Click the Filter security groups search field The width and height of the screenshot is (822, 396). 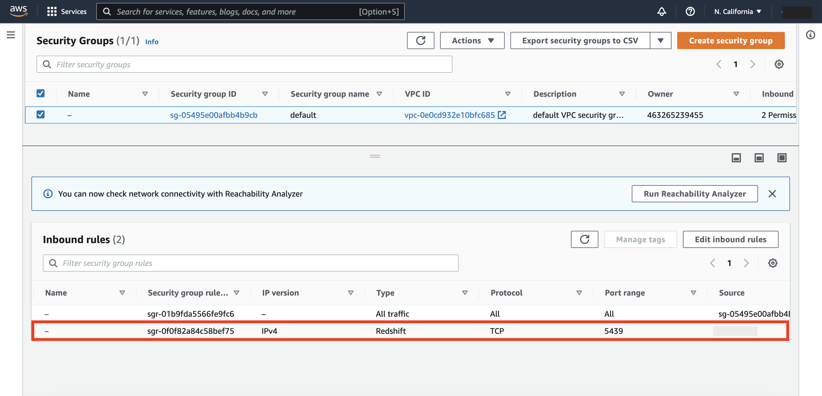(244, 64)
